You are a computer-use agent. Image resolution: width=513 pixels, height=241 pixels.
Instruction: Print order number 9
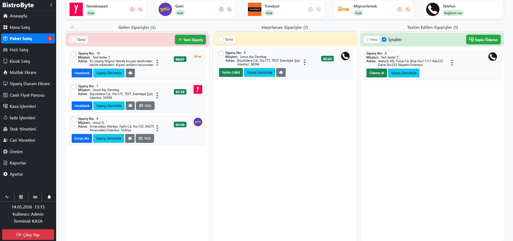pos(281,72)
